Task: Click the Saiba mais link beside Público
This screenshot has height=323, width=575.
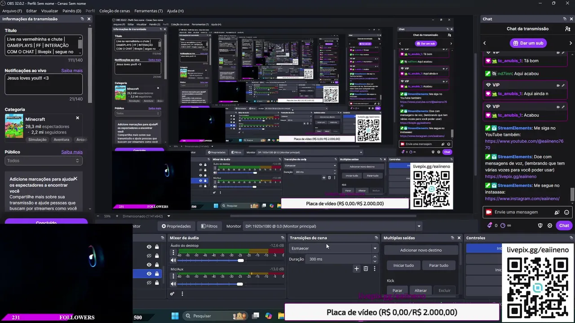Action: 72,152
